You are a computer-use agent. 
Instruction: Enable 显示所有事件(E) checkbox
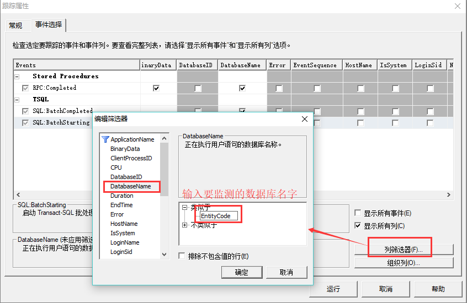[358, 213]
